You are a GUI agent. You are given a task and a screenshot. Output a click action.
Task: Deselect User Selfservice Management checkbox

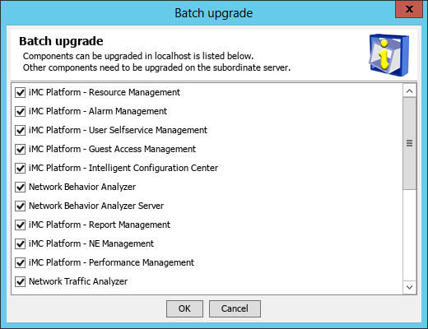tap(20, 130)
